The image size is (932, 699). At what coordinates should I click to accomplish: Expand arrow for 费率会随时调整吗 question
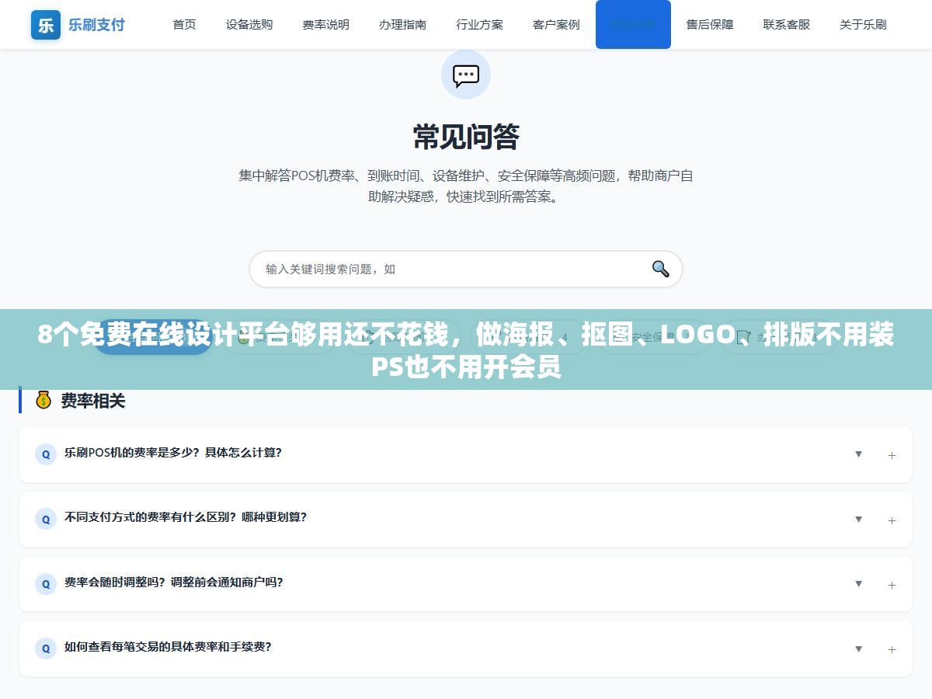point(858,583)
